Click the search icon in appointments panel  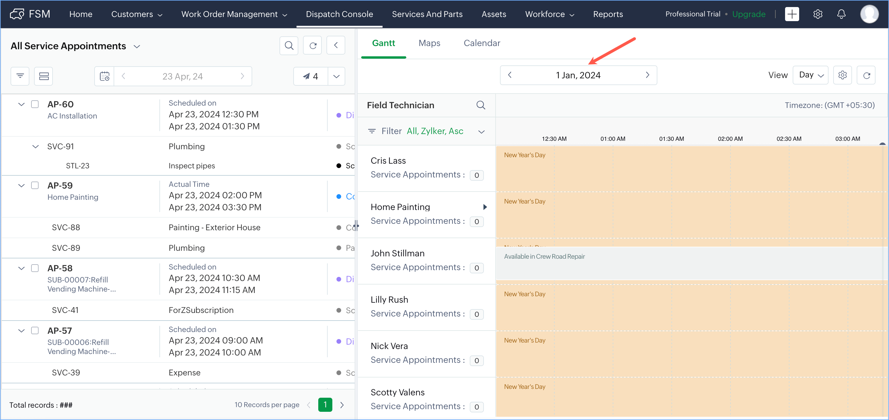[289, 45]
